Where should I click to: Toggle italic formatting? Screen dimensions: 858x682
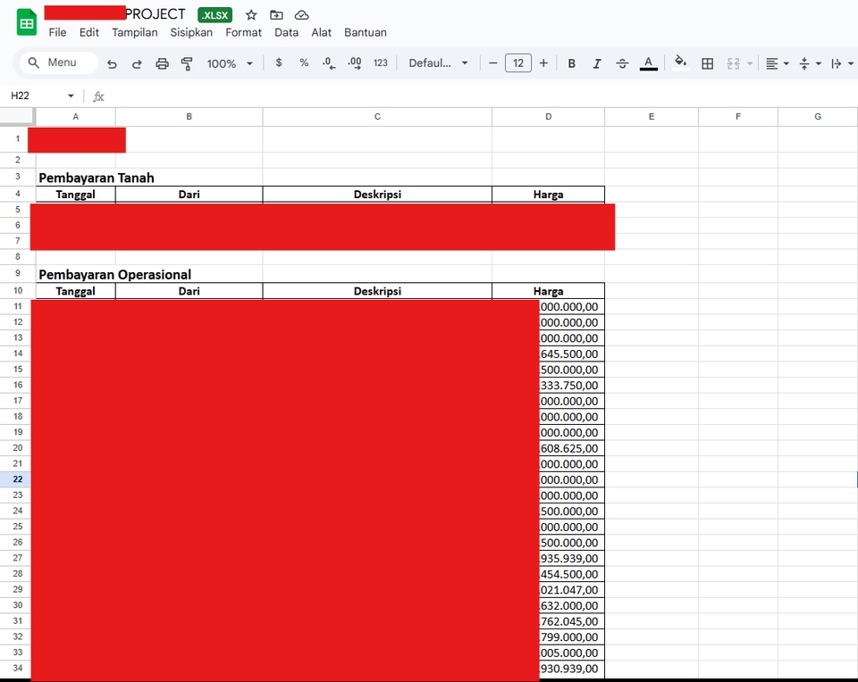(596, 63)
